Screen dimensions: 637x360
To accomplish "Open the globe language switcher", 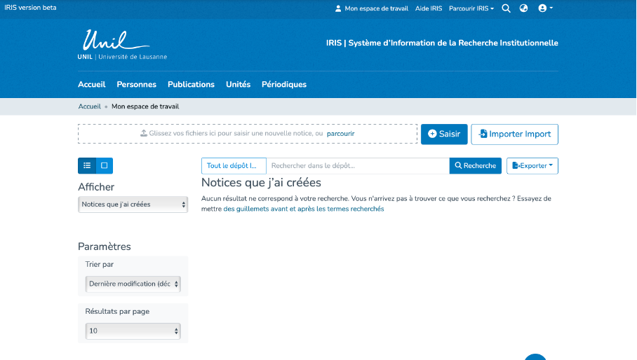I will click(523, 8).
